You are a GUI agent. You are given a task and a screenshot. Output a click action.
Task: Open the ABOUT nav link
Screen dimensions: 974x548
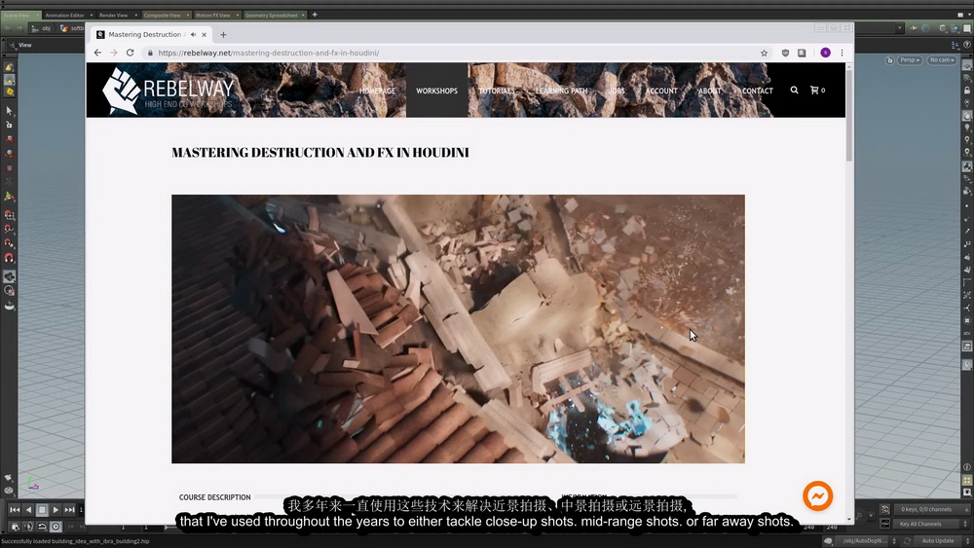point(709,91)
